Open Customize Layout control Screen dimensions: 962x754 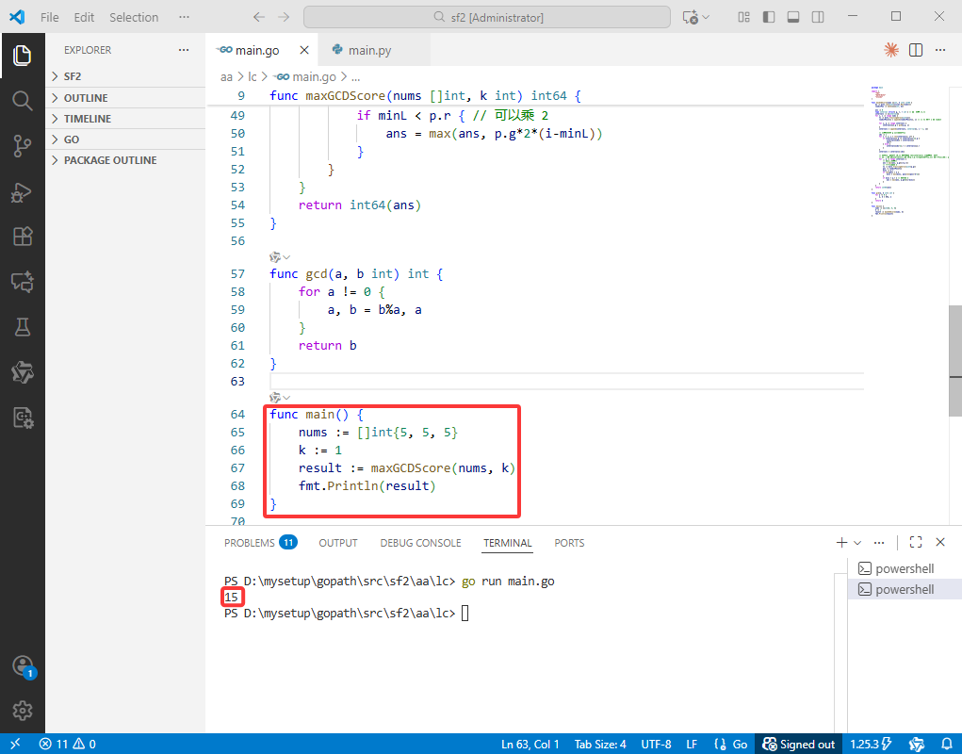tap(744, 17)
